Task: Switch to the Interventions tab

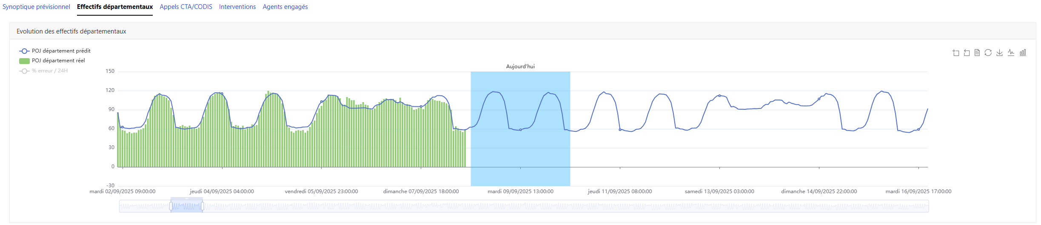Action: point(237,7)
